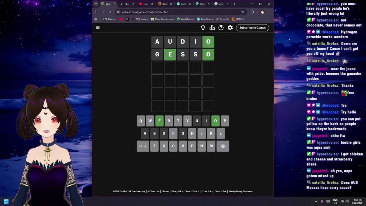Open the WorldGuessr bookmark
Image resolution: width=366 pixels, height=206 pixels.
tap(185, 19)
